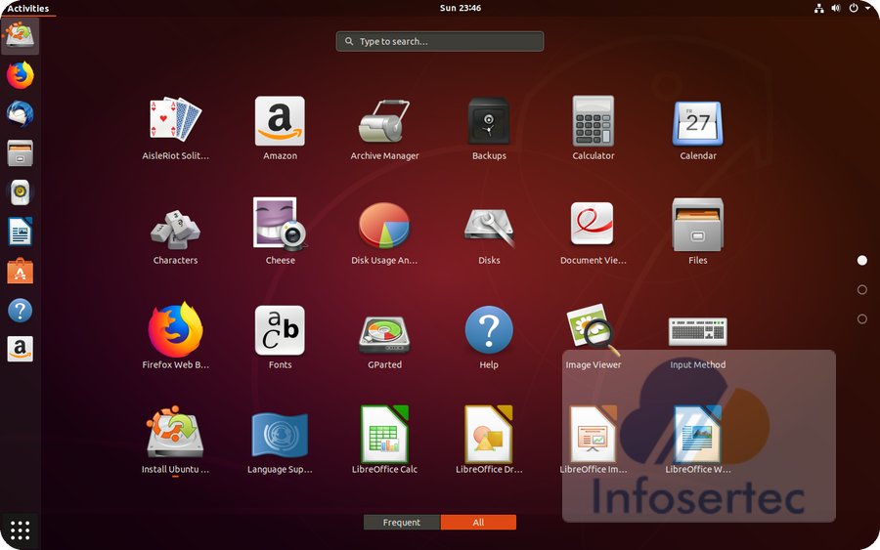Click Ubuntu Software in the dock

coord(20,271)
